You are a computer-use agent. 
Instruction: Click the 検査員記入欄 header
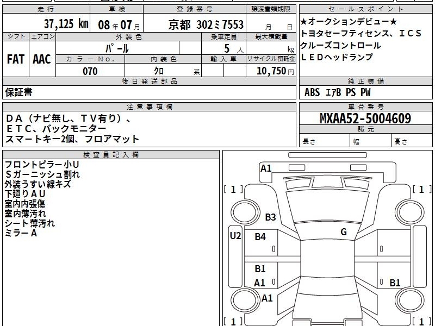(x=111, y=155)
